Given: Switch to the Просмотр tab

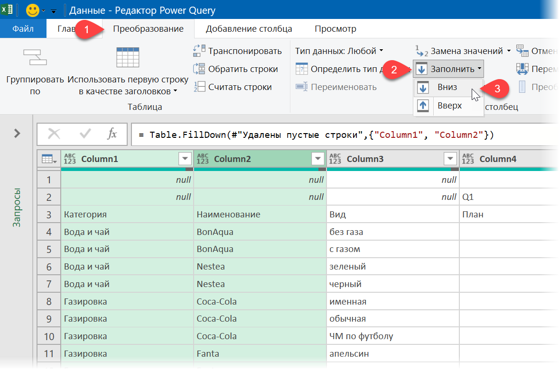Looking at the screenshot, I should click(x=335, y=29).
